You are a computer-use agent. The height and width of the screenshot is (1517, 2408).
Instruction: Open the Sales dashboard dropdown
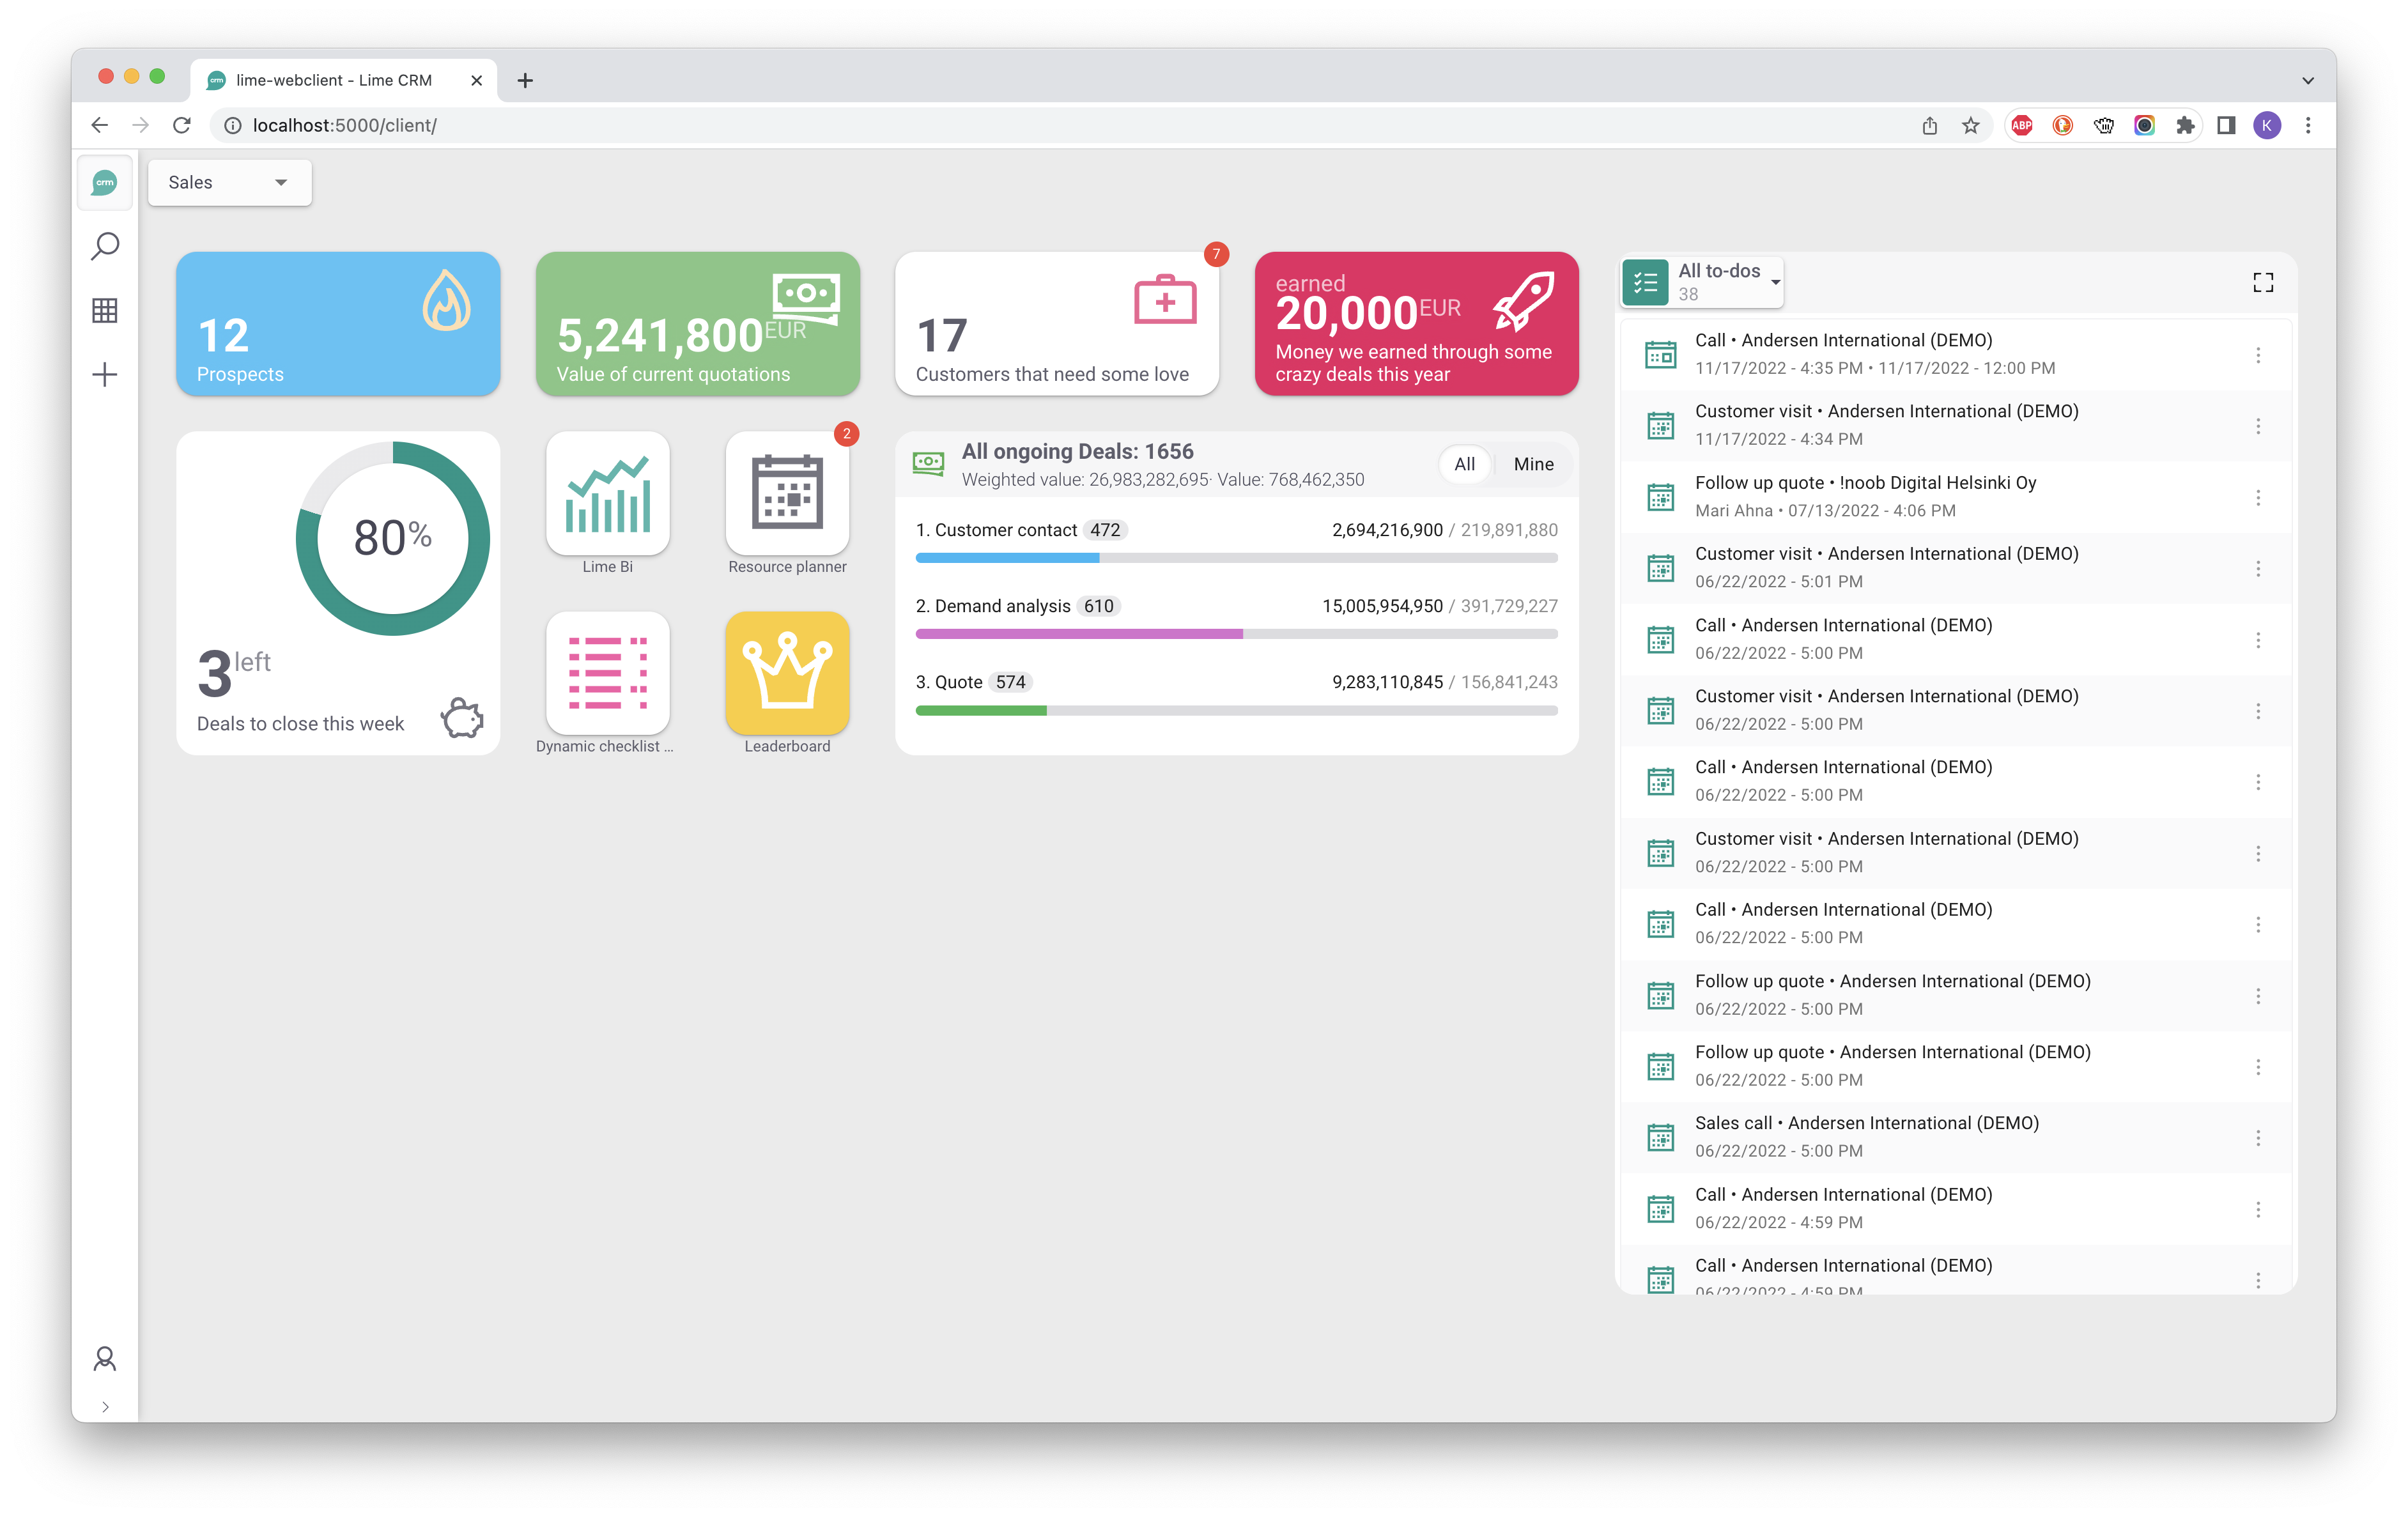click(229, 182)
